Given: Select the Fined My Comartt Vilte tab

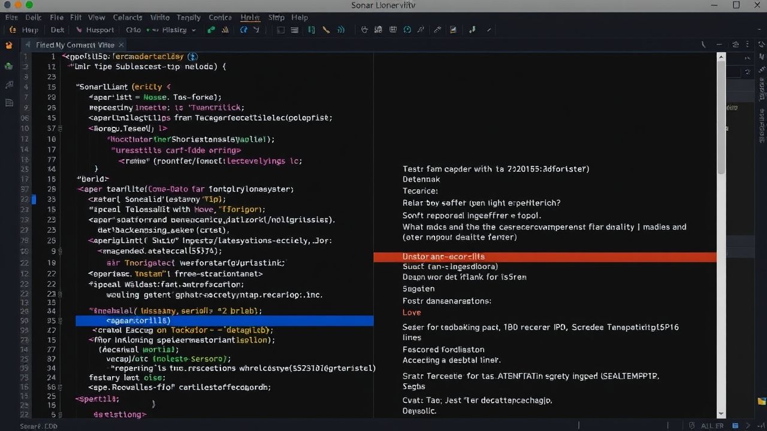Looking at the screenshot, I should point(74,45).
